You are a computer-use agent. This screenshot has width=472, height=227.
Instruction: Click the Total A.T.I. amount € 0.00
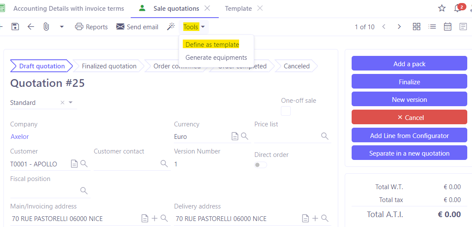pos(449,215)
